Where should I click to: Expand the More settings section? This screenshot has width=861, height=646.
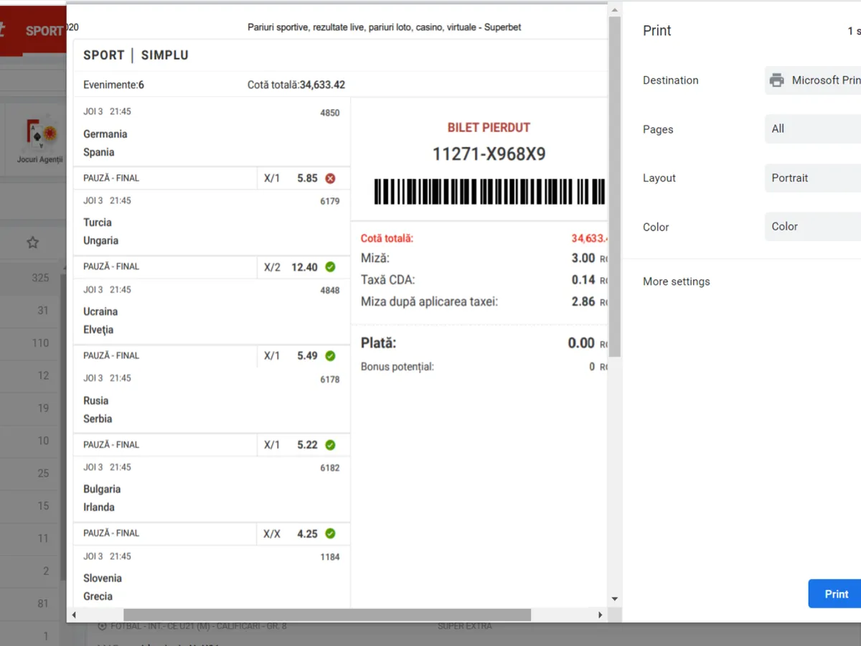point(676,281)
